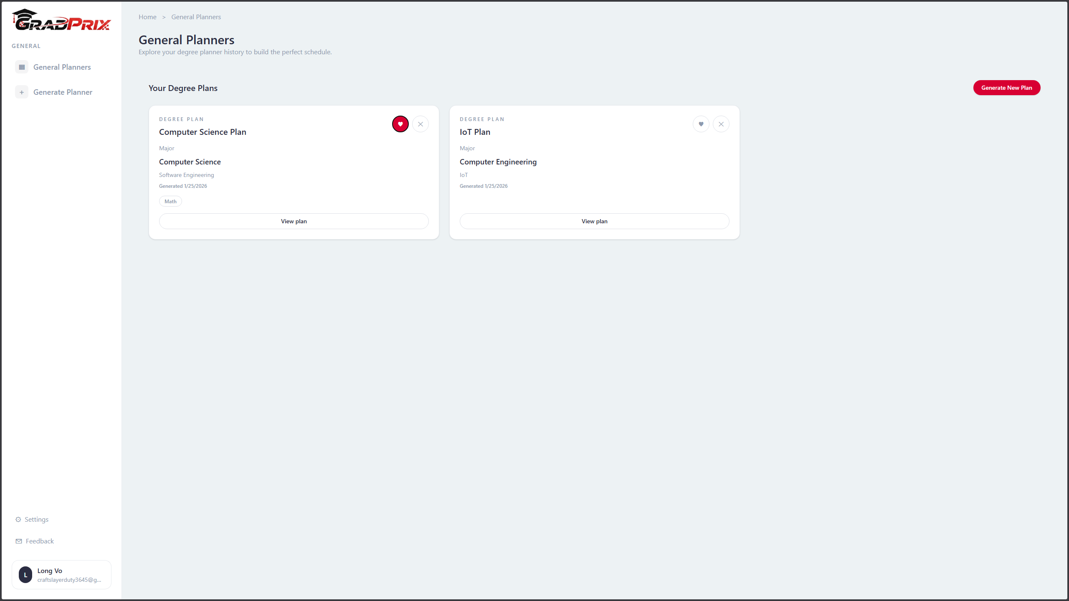Open General Planners in sidebar
The height and width of the screenshot is (601, 1069).
(x=62, y=67)
